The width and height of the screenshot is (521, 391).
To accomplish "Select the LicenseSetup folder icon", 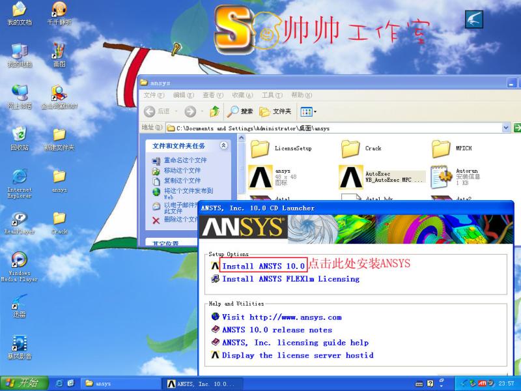I will click(x=260, y=149).
